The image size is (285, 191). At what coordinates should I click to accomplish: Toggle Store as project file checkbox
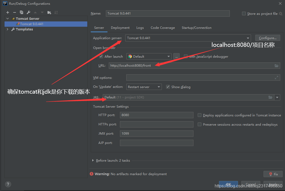pos(244,13)
